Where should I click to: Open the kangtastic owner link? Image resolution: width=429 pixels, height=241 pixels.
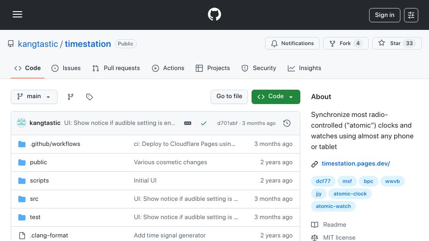[x=38, y=44]
